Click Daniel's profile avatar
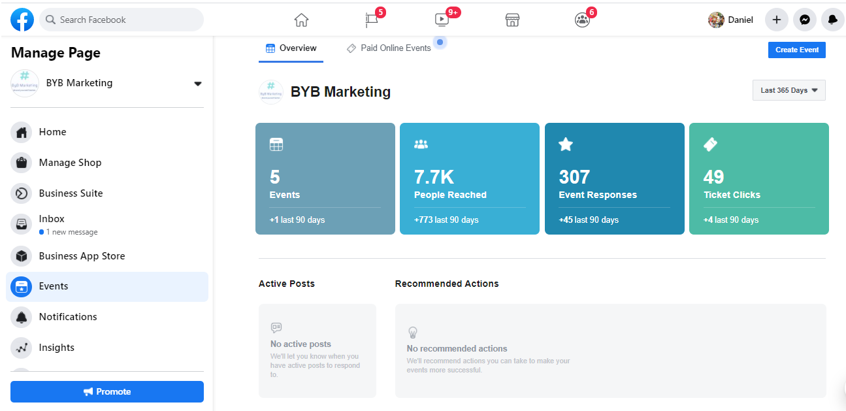846x411 pixels. pyautogui.click(x=716, y=20)
